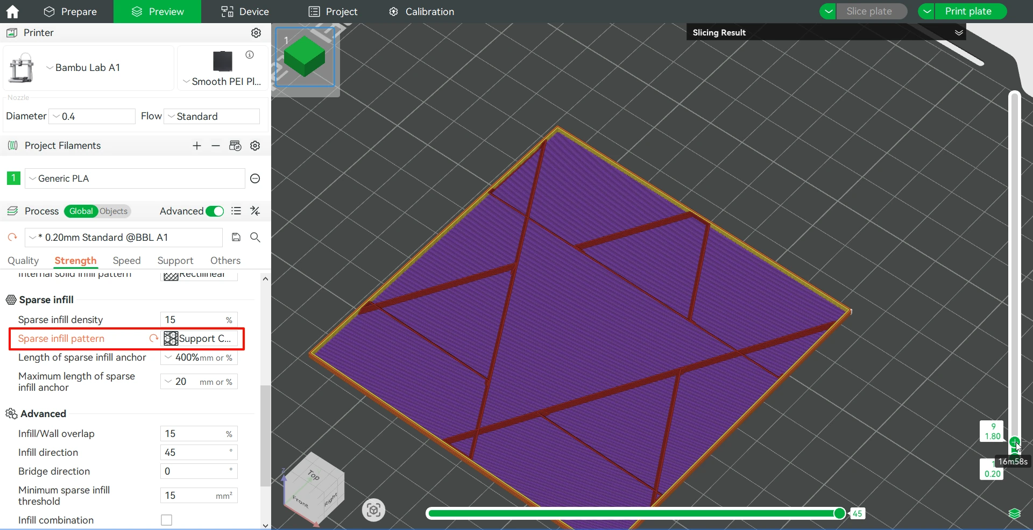Search process settings with magnifier icon
This screenshot has width=1033, height=530.
(255, 237)
